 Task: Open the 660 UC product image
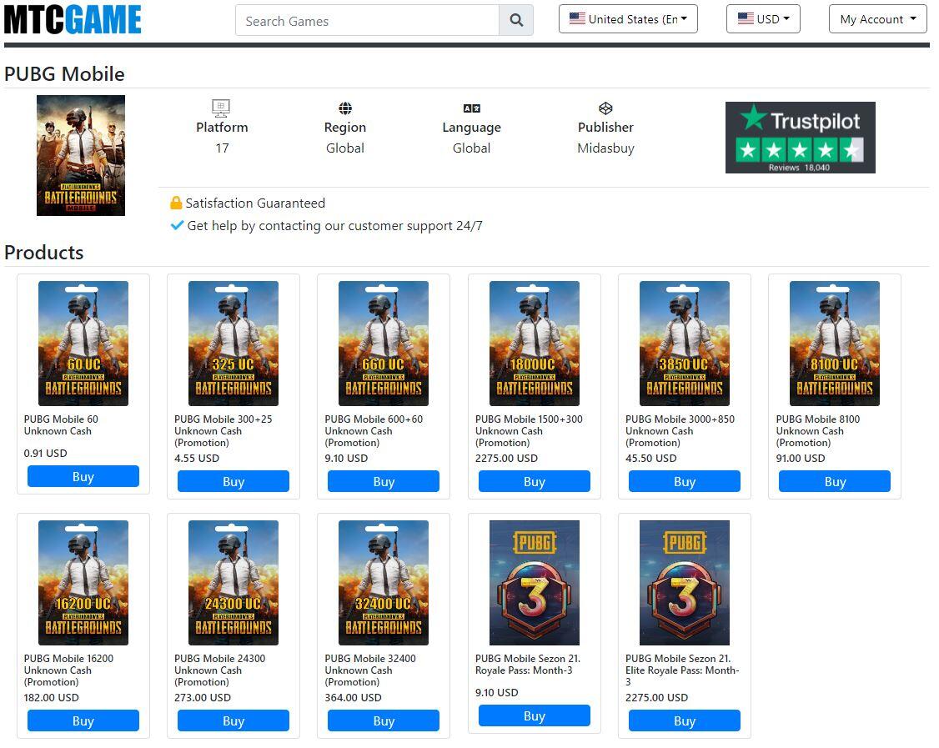click(x=384, y=344)
